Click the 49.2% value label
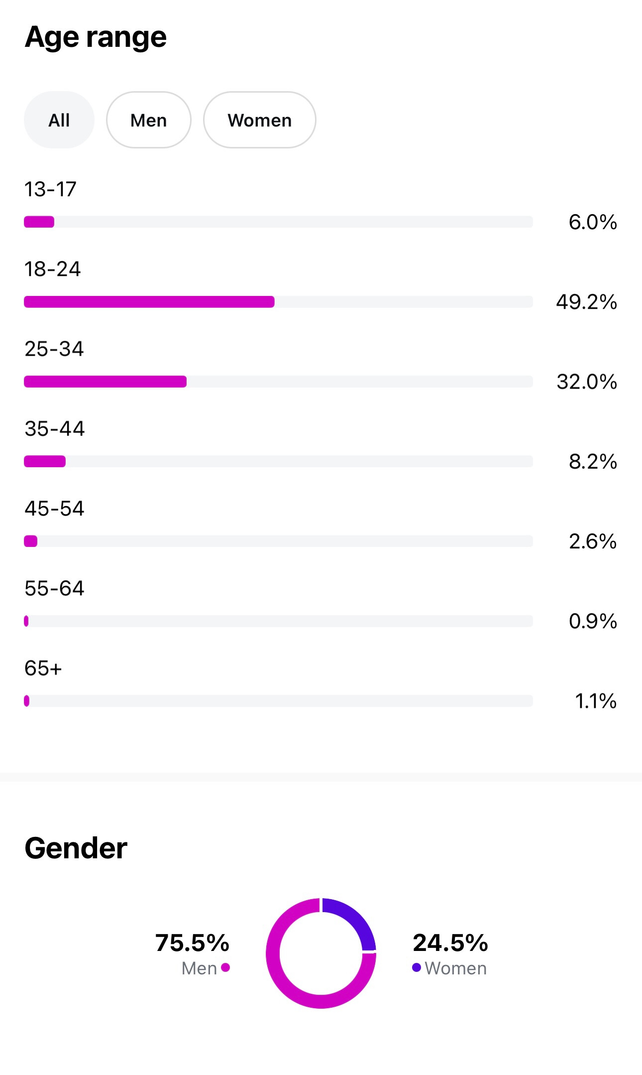This screenshot has width=642, height=1075. (586, 302)
